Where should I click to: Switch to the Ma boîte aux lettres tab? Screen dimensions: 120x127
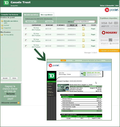(x=31, y=15)
